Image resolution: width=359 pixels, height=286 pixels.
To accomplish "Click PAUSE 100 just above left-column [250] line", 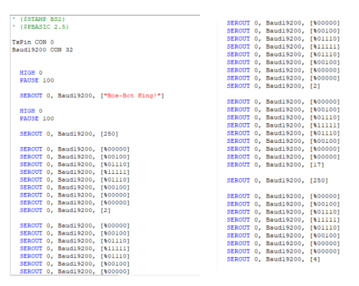I will click(37, 118).
